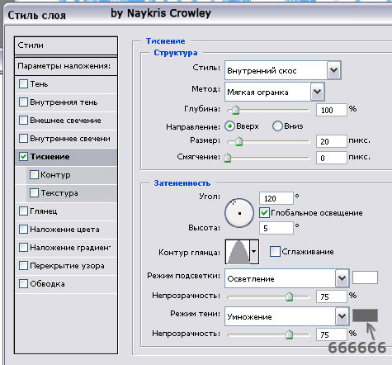Click the shadow Непрозрачность slider handle

tap(289, 334)
